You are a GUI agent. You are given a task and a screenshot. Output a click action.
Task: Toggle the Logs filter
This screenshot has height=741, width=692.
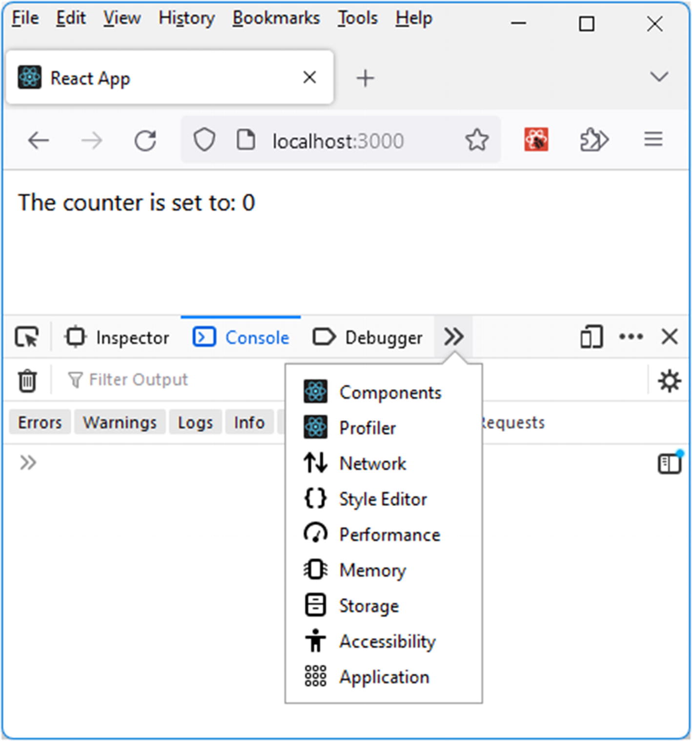tap(195, 423)
